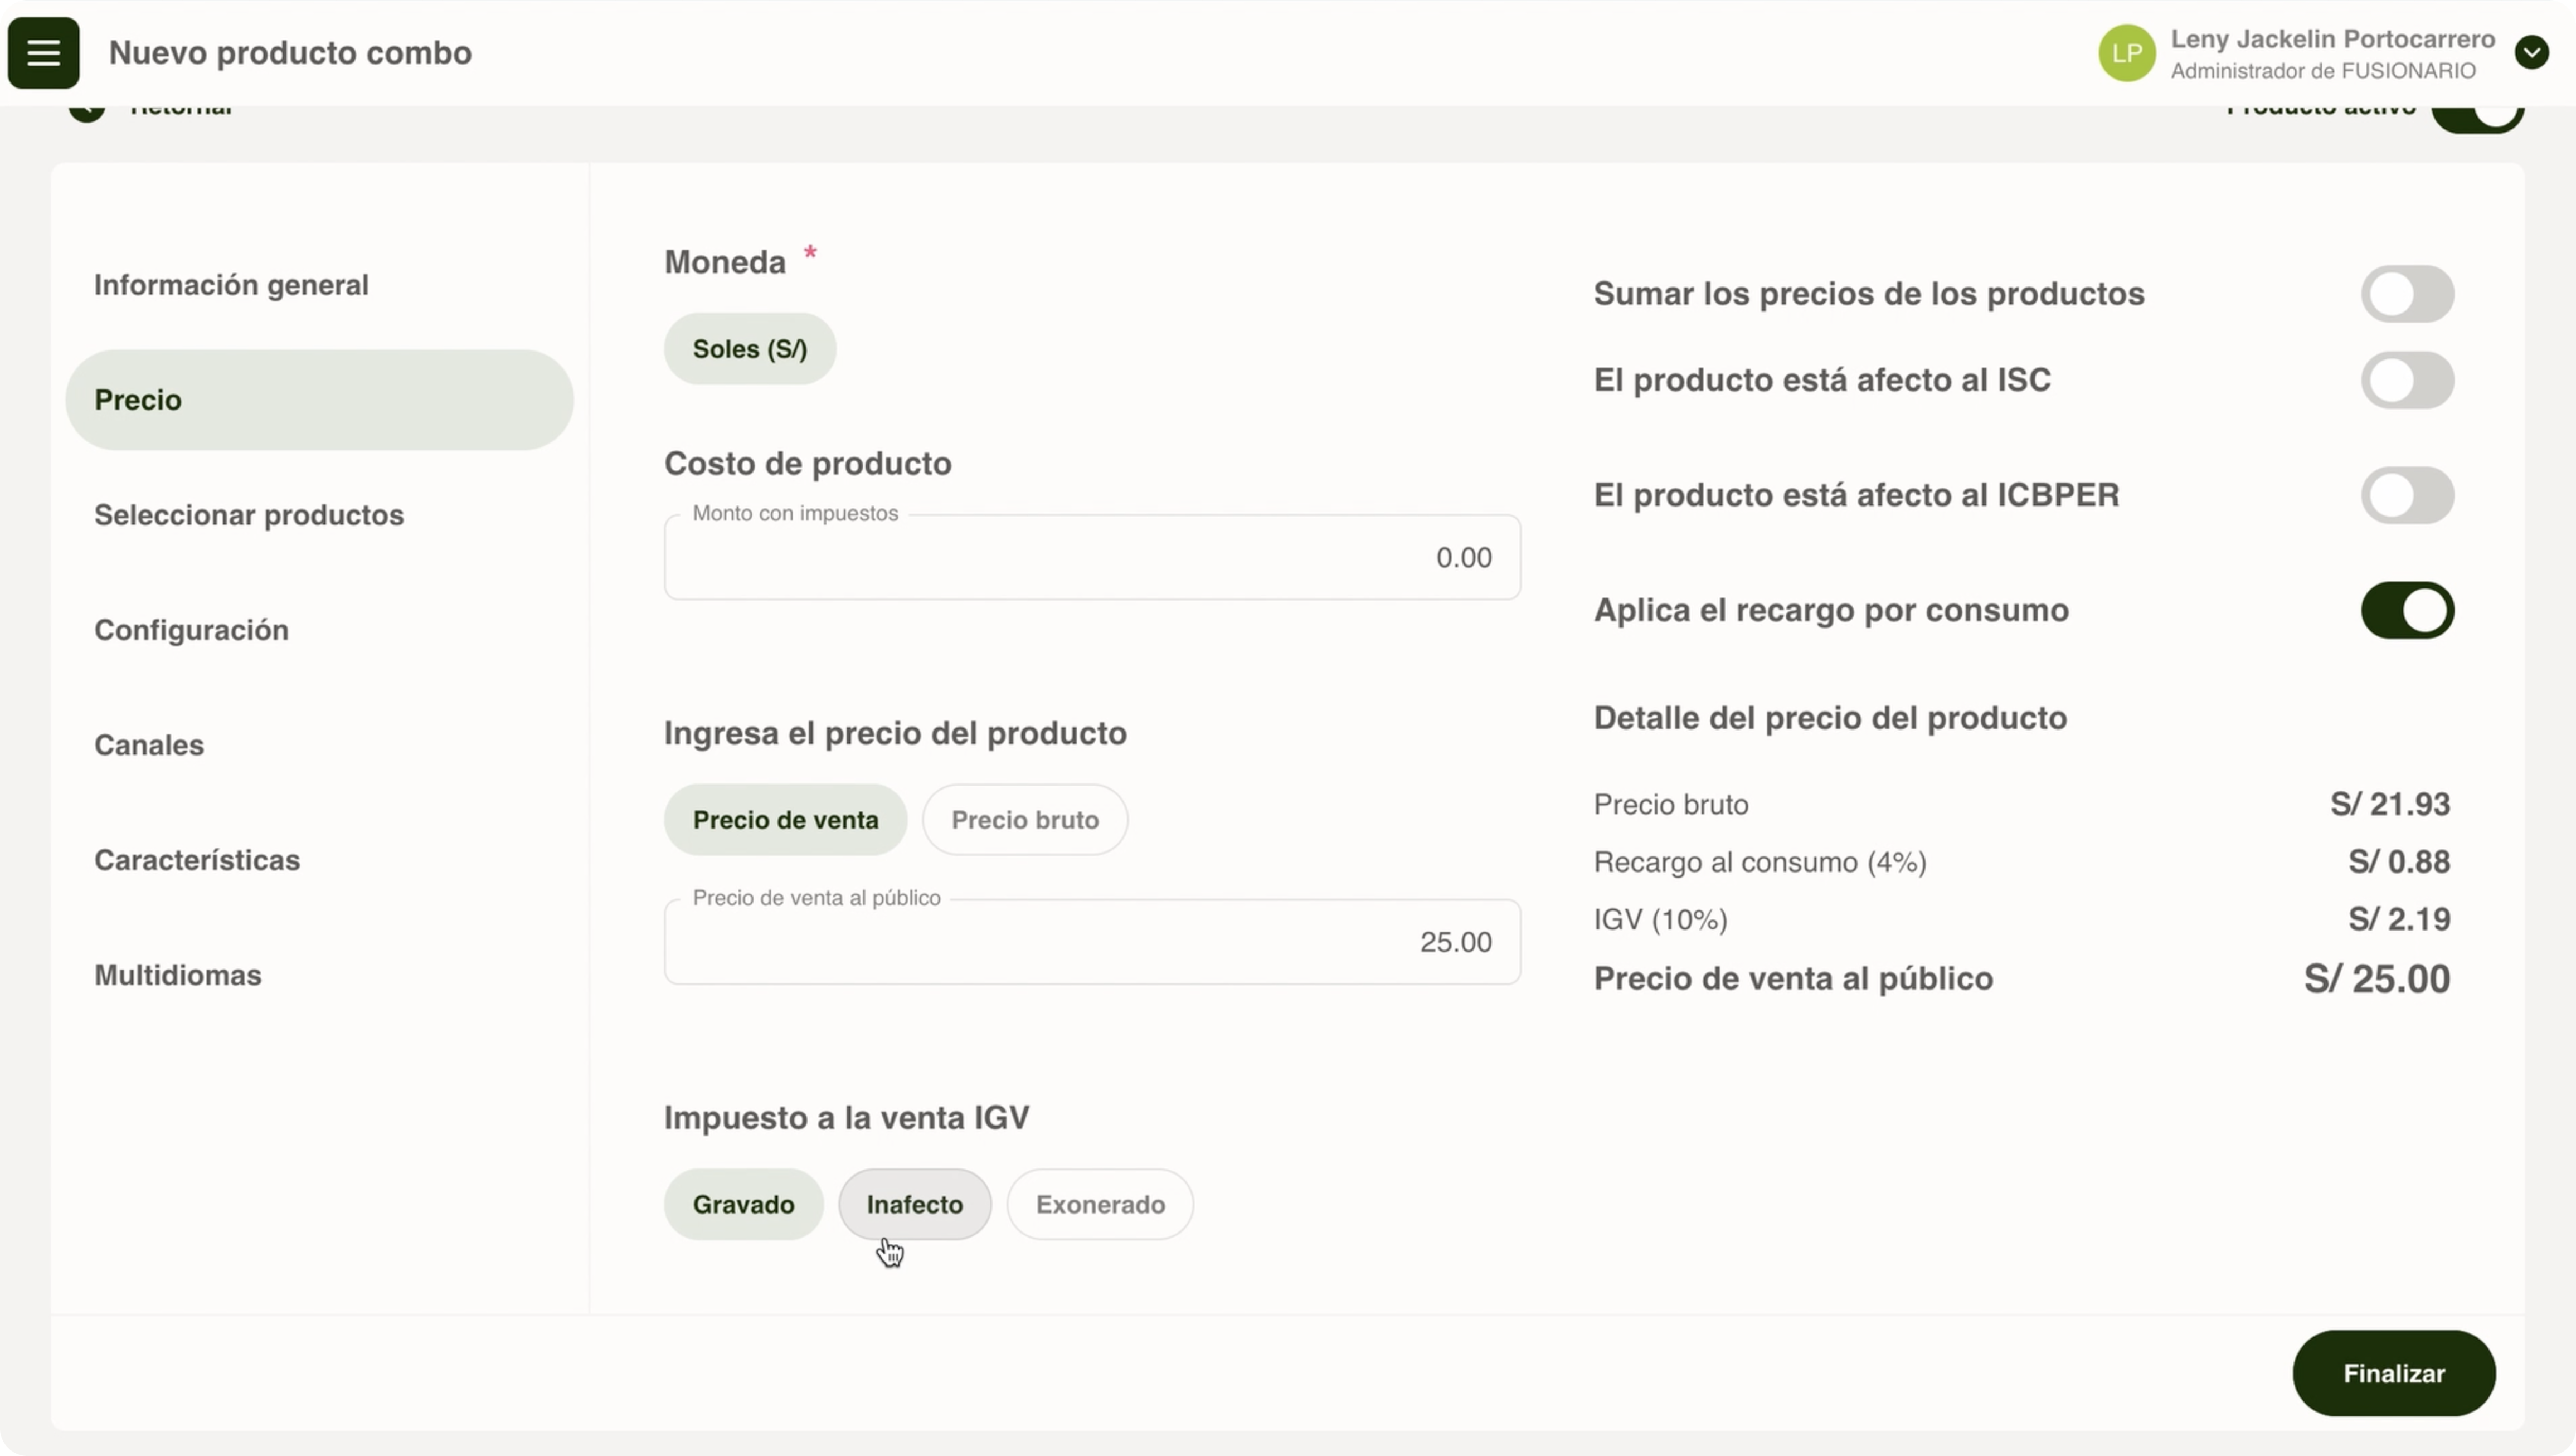2576x1456 pixels.
Task: Open the Configuración section
Action: pos(191,630)
